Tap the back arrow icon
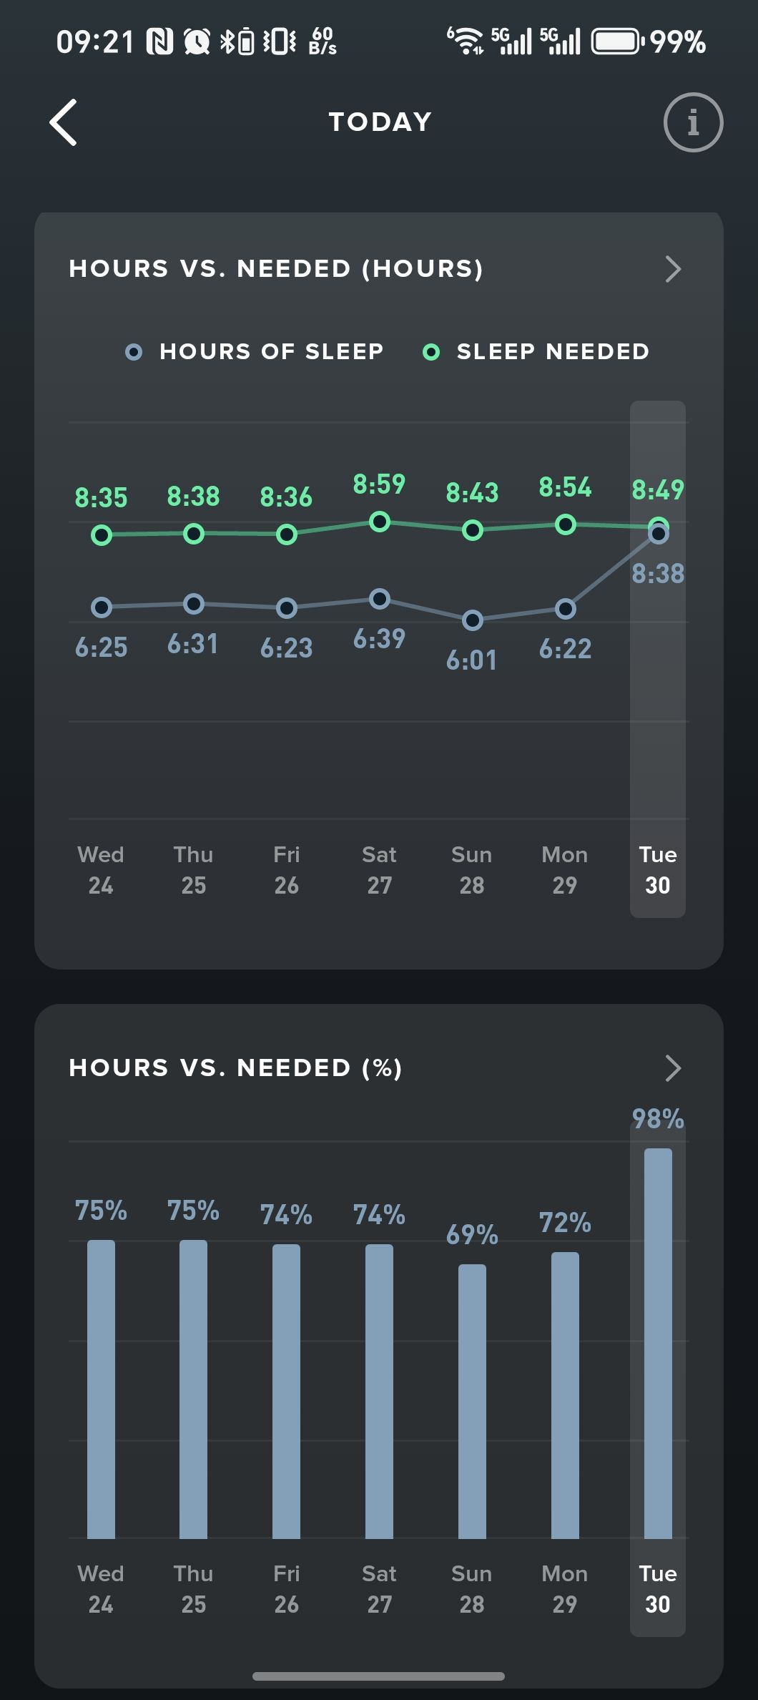This screenshot has width=758, height=1700. pyautogui.click(x=64, y=122)
